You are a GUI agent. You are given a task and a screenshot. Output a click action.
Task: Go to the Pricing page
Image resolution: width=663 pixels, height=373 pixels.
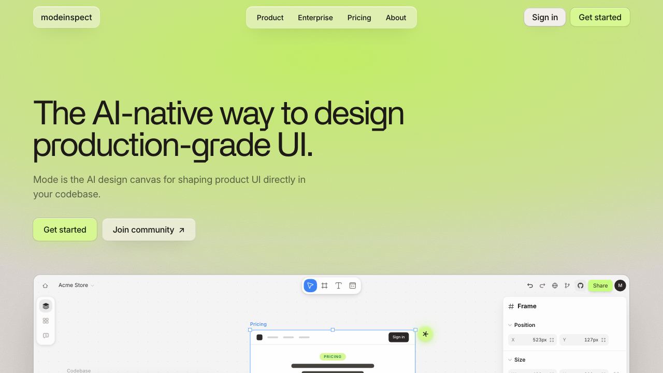click(x=359, y=18)
